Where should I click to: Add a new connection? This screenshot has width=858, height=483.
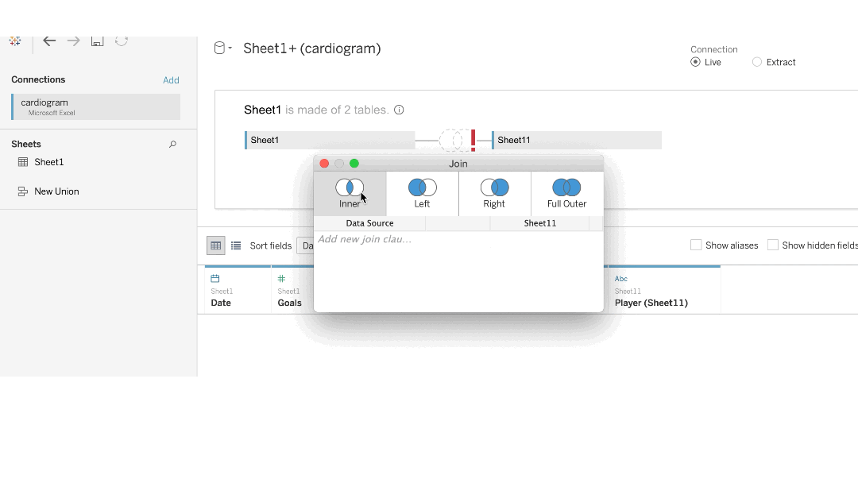click(x=171, y=80)
